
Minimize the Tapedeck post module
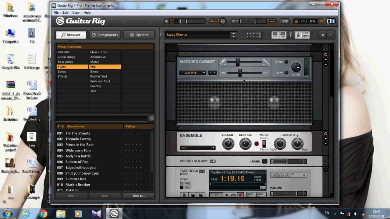325,170
